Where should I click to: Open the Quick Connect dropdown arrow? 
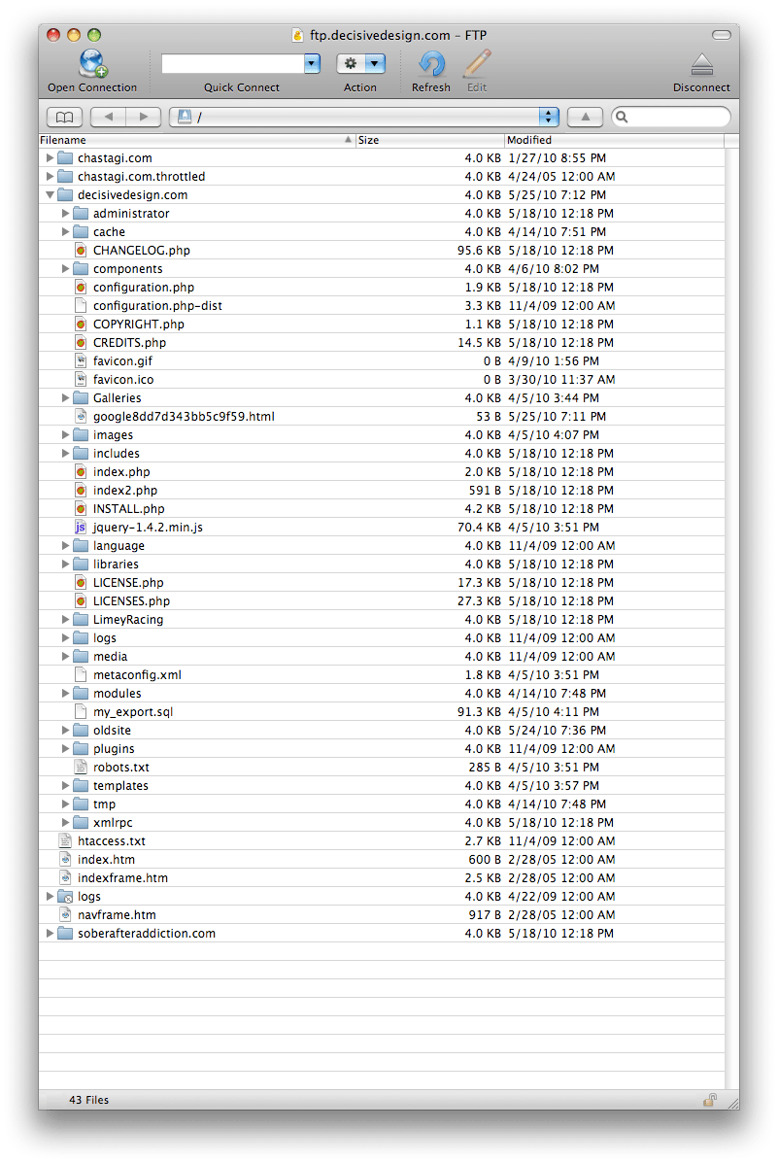312,64
